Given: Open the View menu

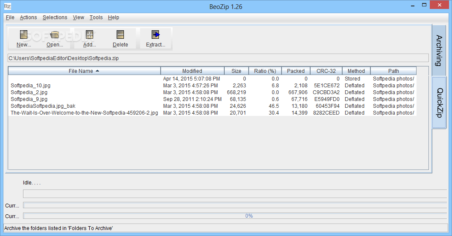Looking at the screenshot, I should tap(79, 17).
